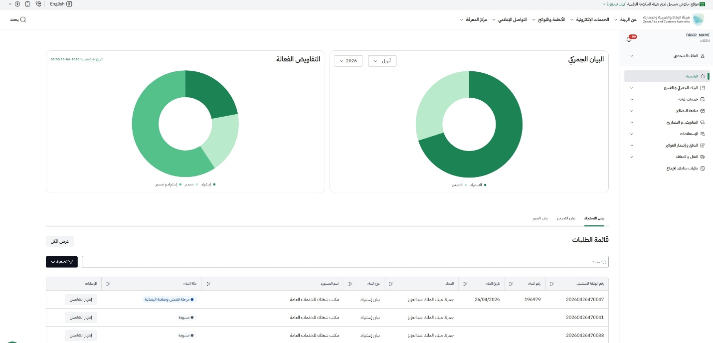Click the التفاويض والتصاريح sidebar icon
713x343 pixels.
coord(703,122)
